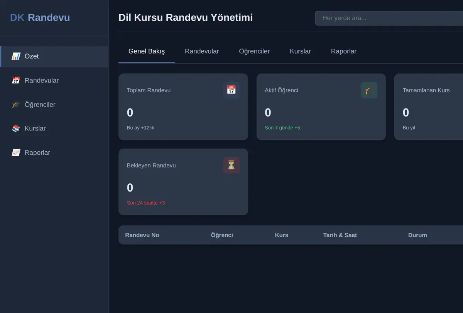This screenshot has height=313, width=463.
Task: Click the calendar icon on Toplam Randevu card
Action: click(x=231, y=90)
